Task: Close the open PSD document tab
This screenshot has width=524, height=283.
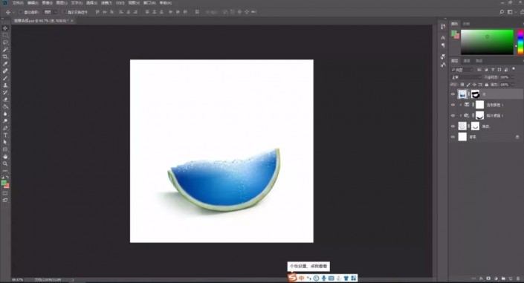Action: coord(72,21)
